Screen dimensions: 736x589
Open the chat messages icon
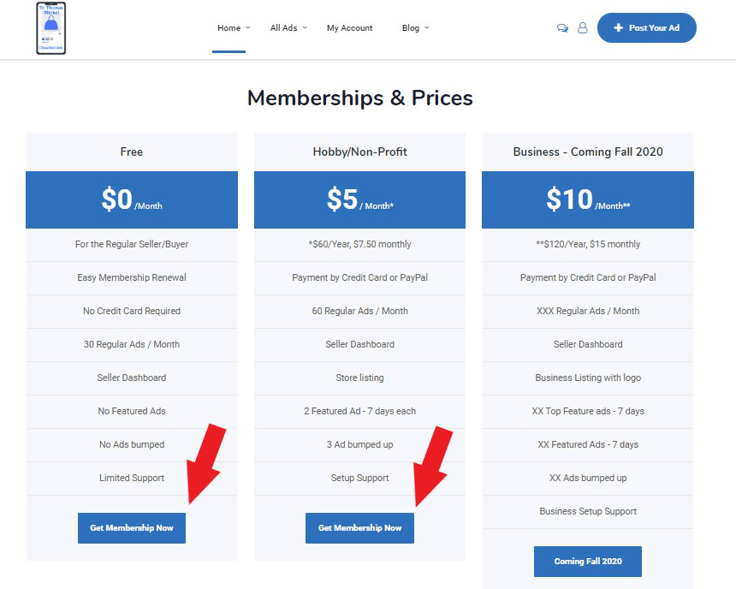562,28
